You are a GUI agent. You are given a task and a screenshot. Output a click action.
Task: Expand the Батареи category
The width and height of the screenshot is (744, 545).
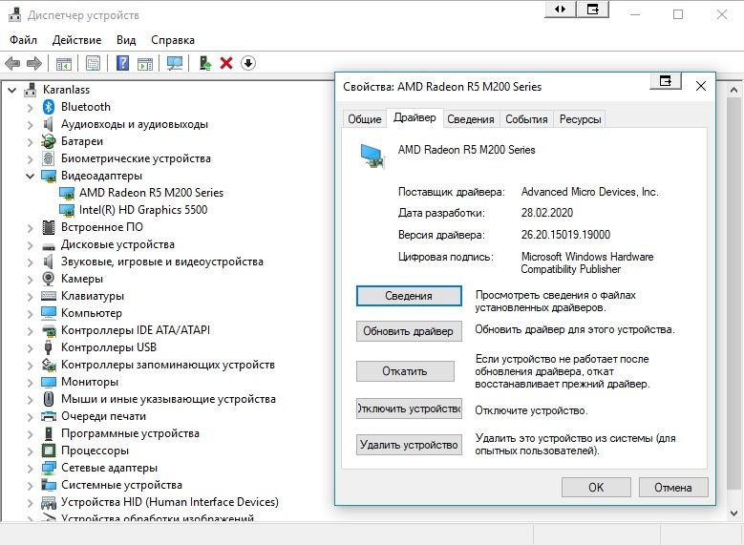coord(31,142)
